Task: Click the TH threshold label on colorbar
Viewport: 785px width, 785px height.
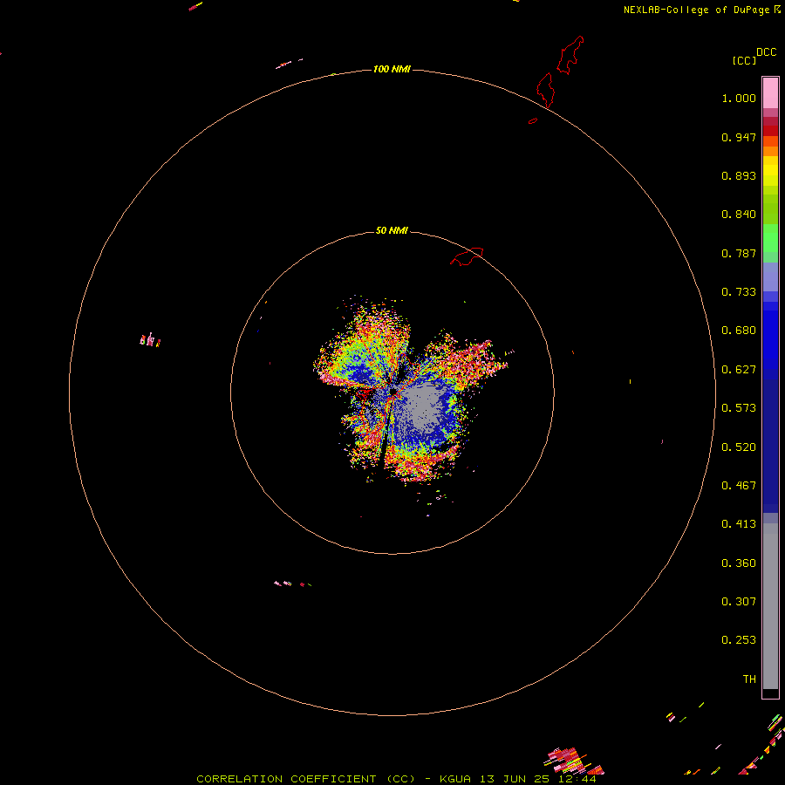Action: [749, 679]
